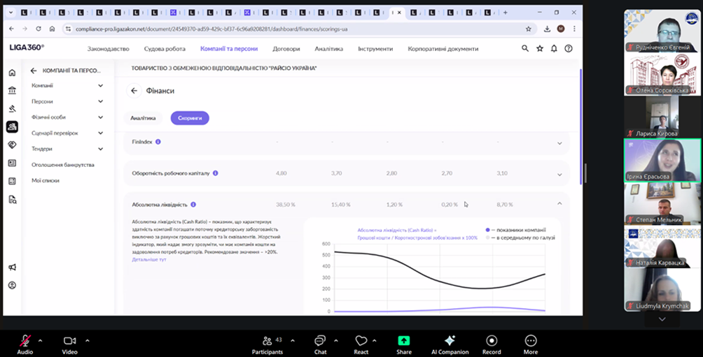Click the search magnifier icon in LIGA360 header
Image resolution: width=703 pixels, height=357 pixels.
pos(525,49)
